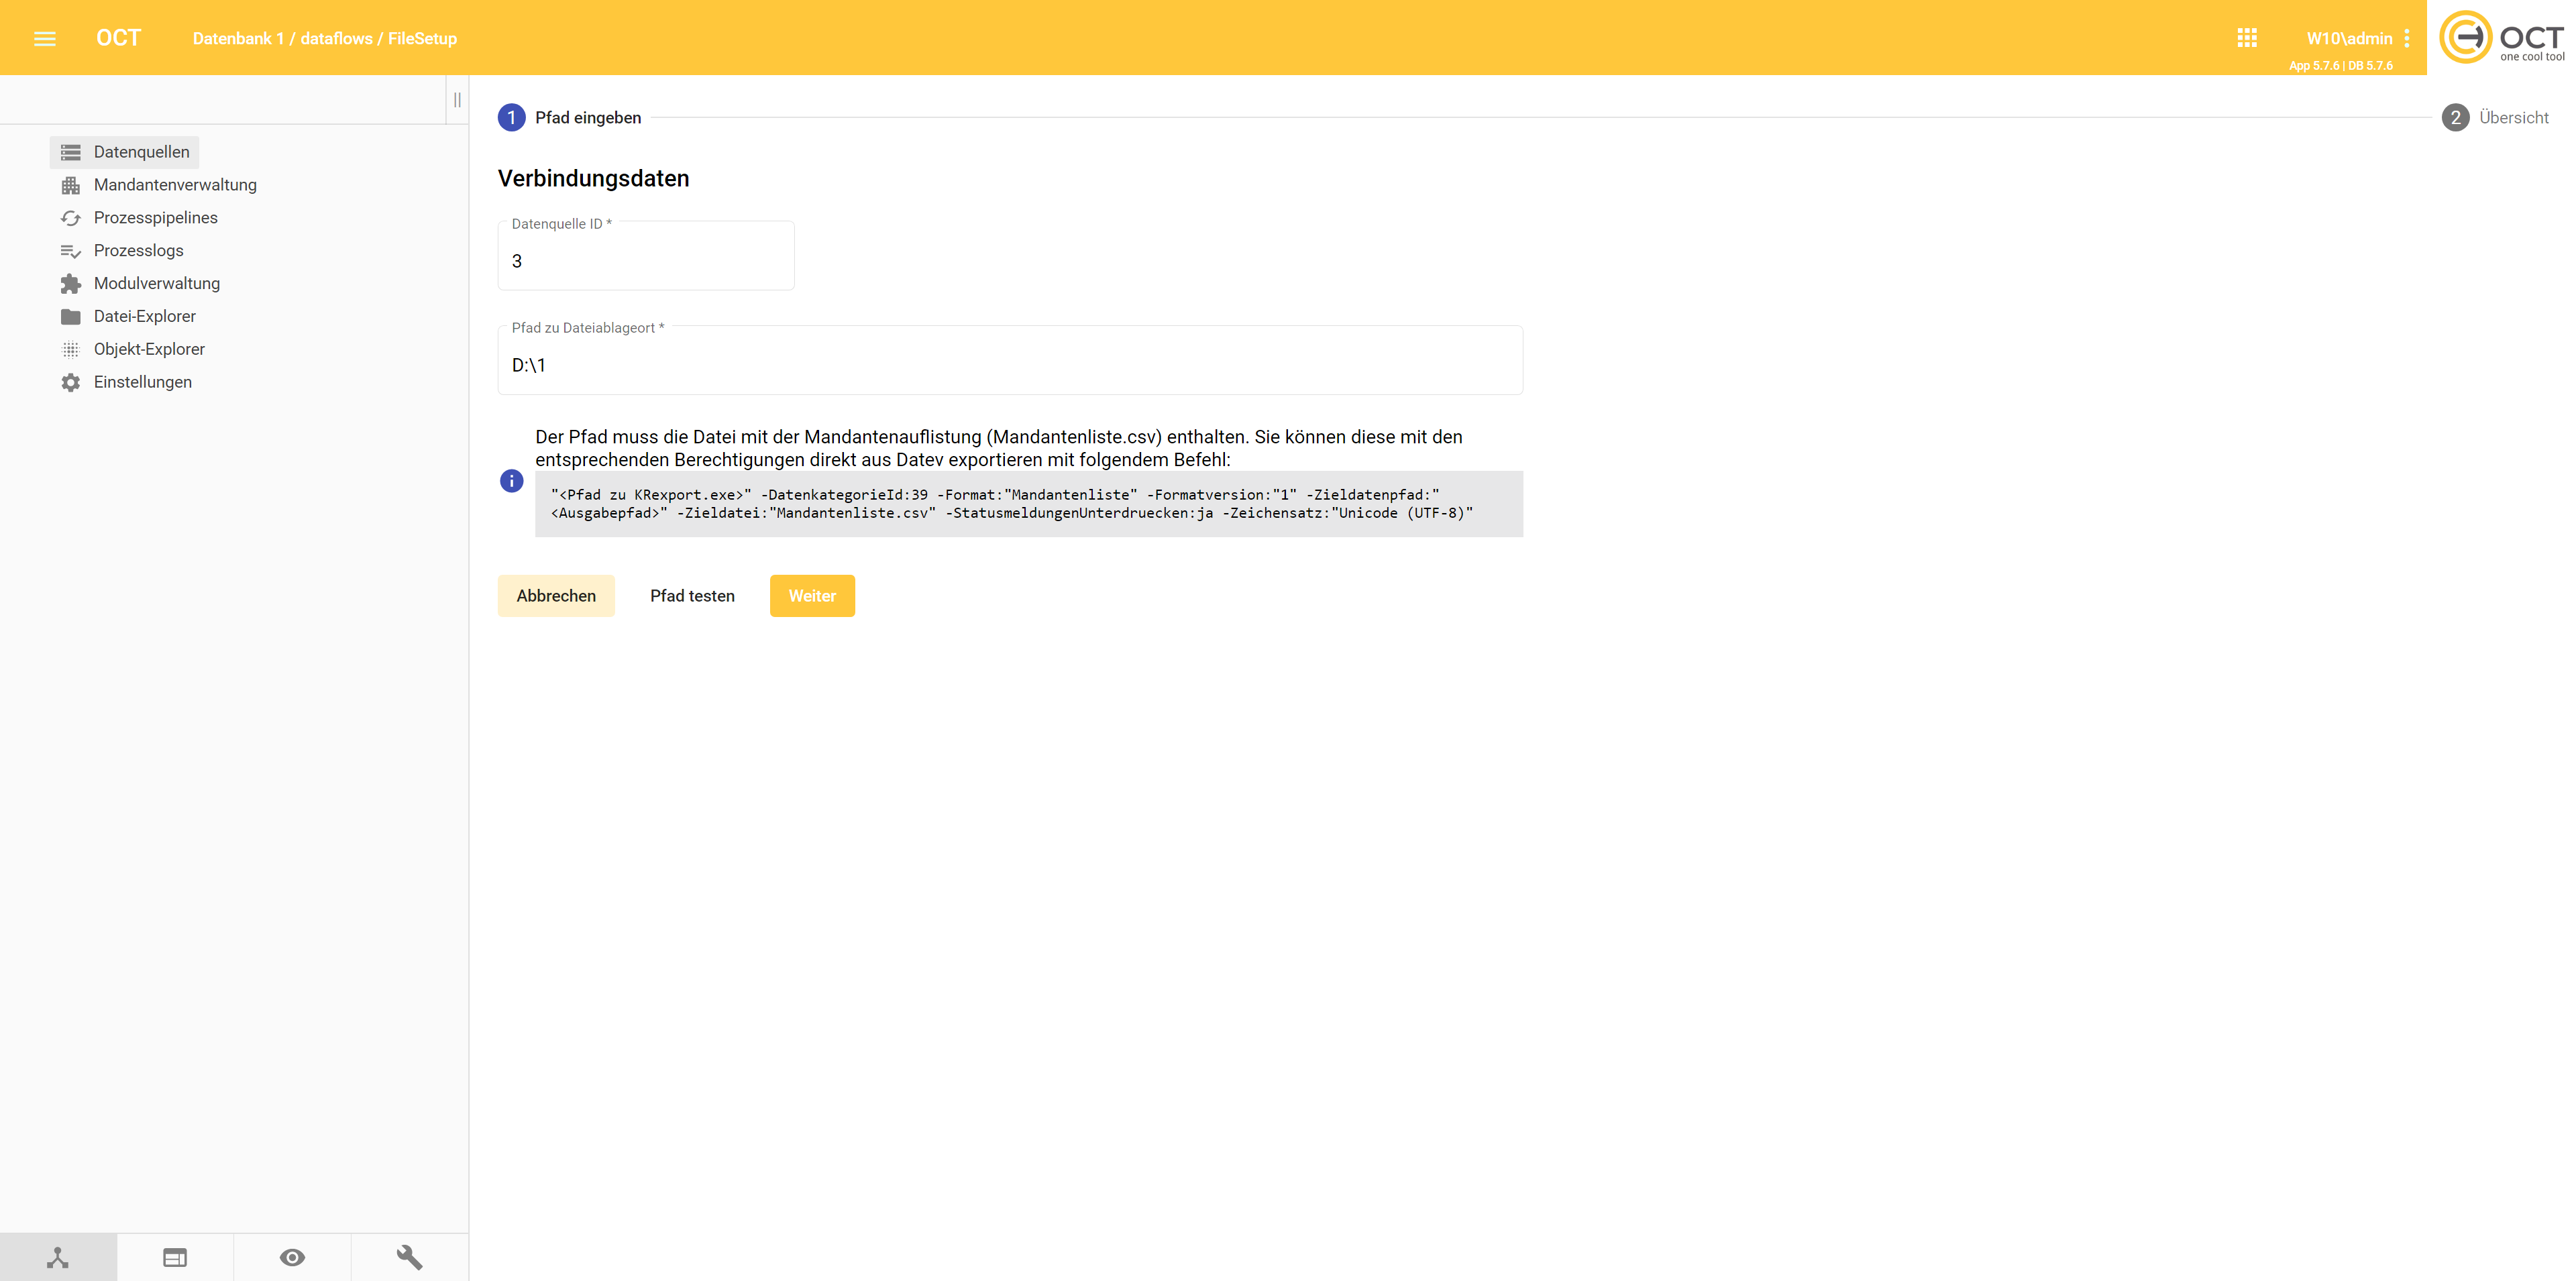Go to Prozesspipelines
The width and height of the screenshot is (2576, 1281).
pyautogui.click(x=155, y=218)
